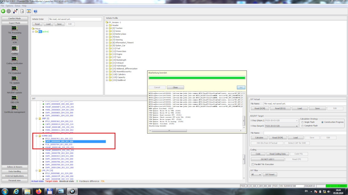This screenshot has height=195, width=348.
Task: Click the Code button in Coding
Action: coord(258,154)
